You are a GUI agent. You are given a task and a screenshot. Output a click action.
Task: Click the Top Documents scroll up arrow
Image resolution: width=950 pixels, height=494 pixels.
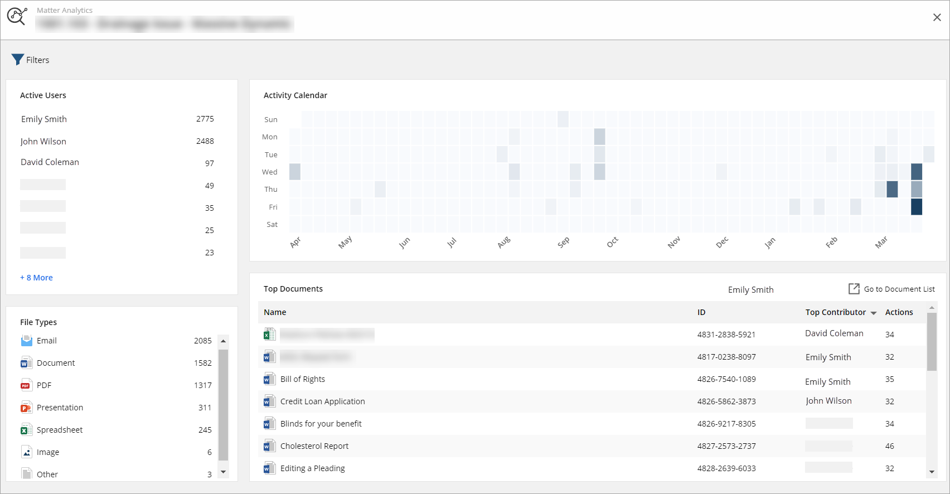[x=932, y=307]
